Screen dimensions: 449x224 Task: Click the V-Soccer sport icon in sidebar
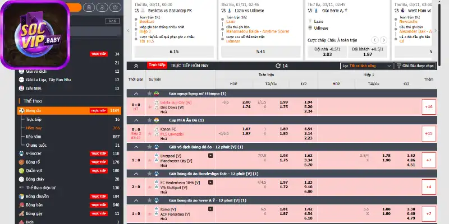21,153
